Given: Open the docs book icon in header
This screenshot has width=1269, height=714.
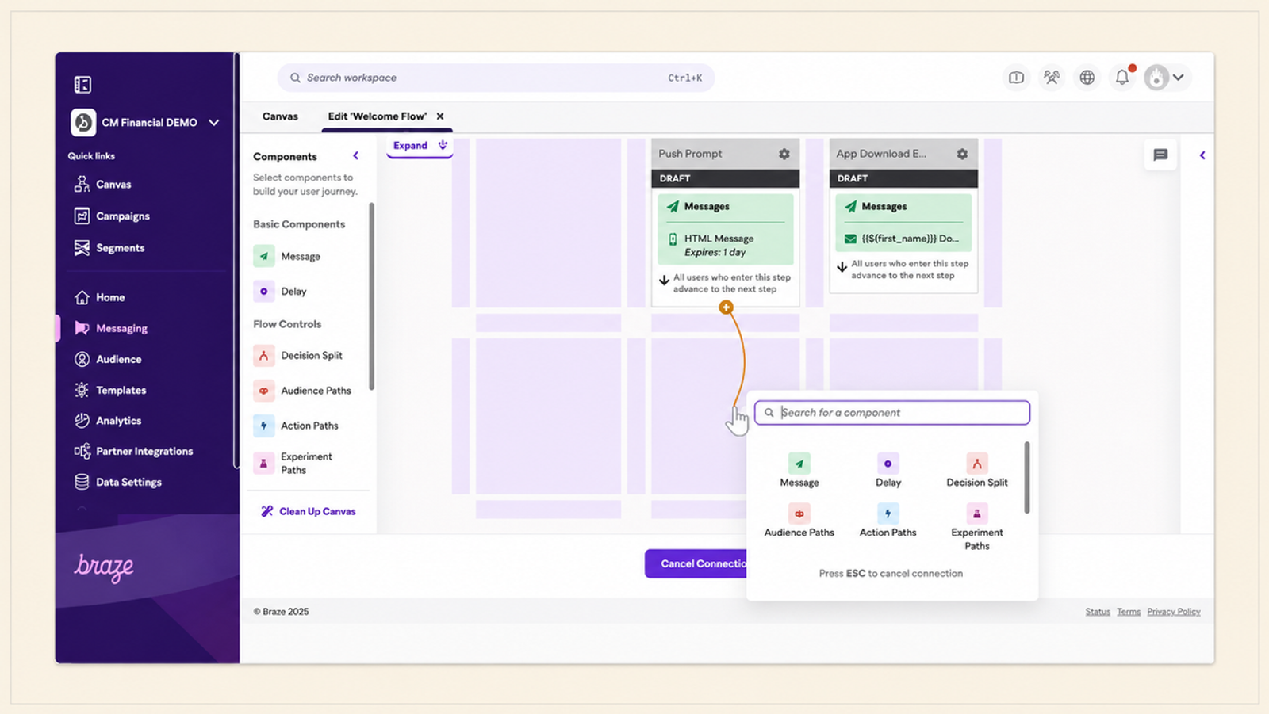Looking at the screenshot, I should click(x=1016, y=78).
